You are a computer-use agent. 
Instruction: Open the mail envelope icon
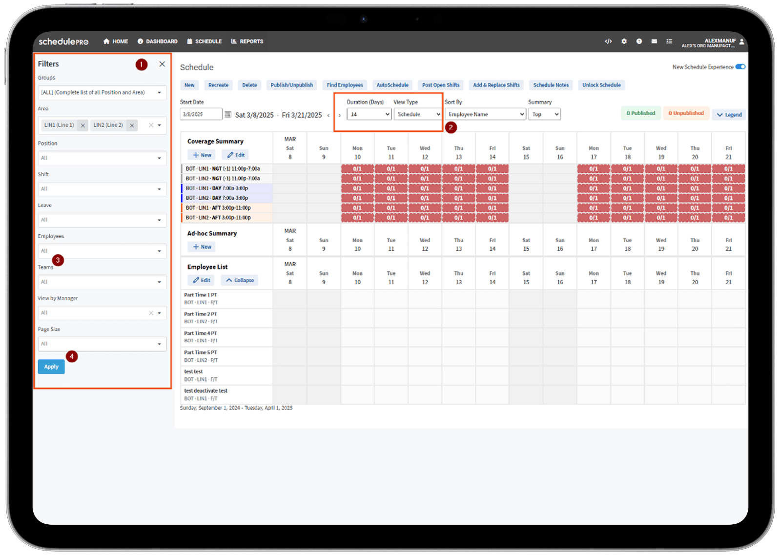pos(654,41)
